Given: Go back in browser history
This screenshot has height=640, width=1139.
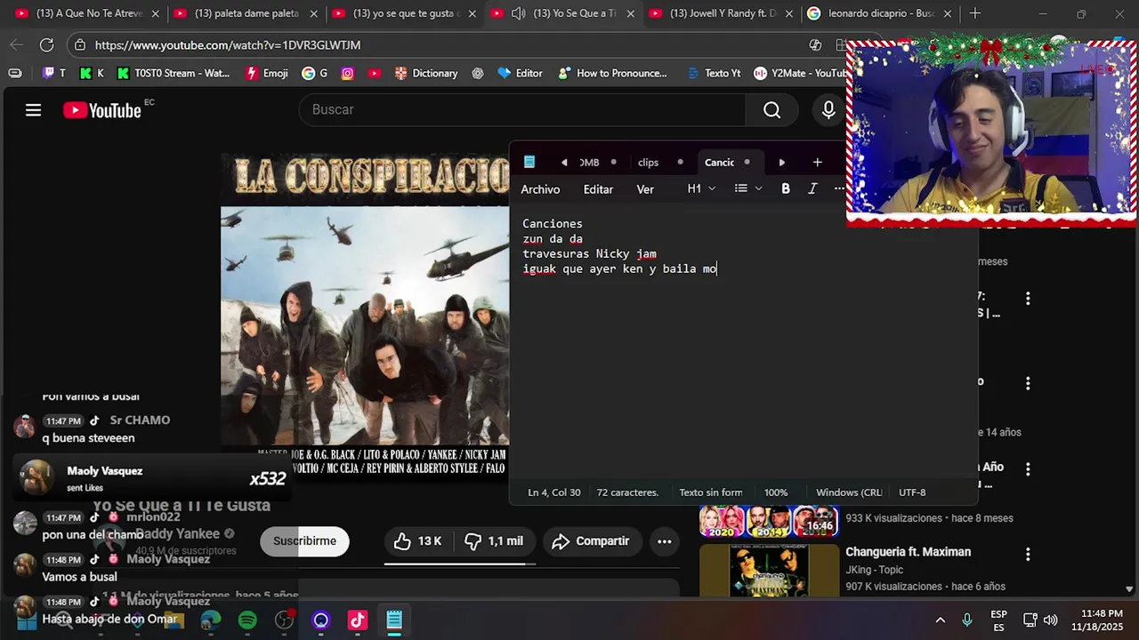Looking at the screenshot, I should pyautogui.click(x=16, y=44).
